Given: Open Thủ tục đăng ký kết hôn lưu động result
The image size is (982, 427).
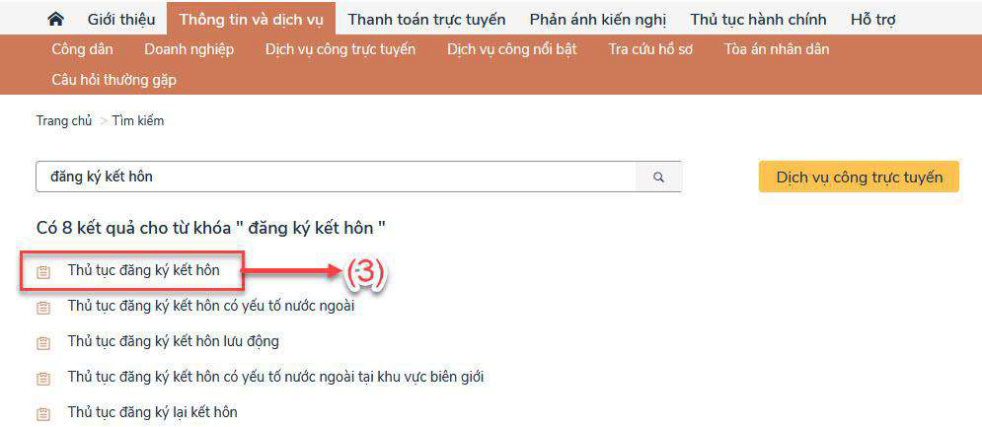Looking at the screenshot, I should [173, 341].
